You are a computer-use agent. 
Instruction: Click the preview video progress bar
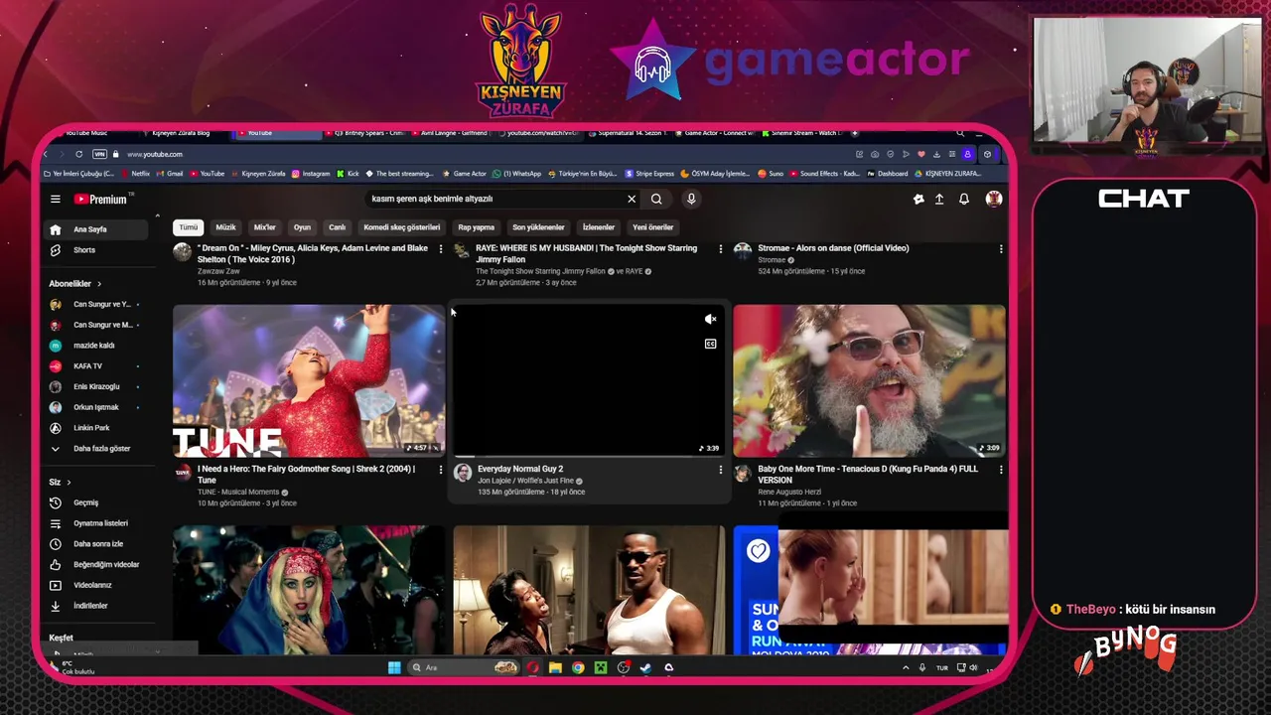pyautogui.click(x=589, y=457)
